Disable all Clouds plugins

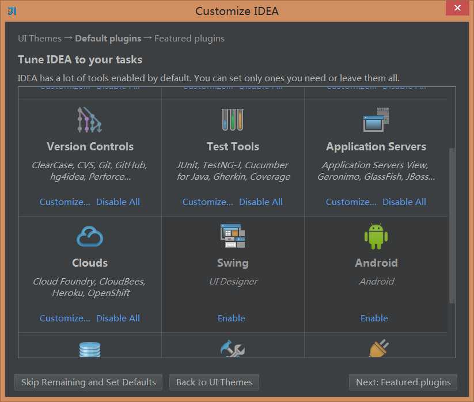click(x=118, y=318)
